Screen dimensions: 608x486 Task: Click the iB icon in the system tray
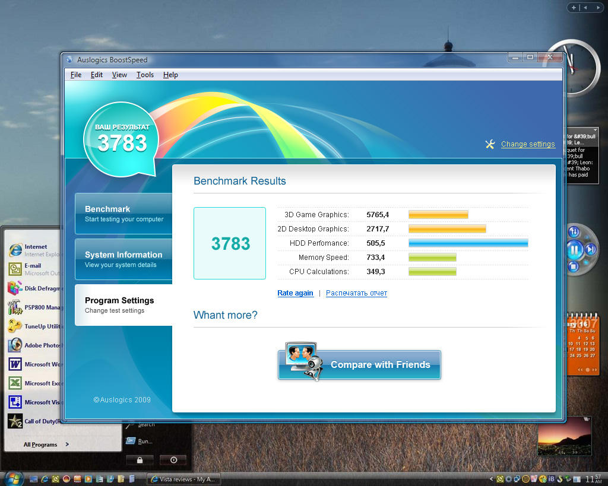pyautogui.click(x=551, y=479)
